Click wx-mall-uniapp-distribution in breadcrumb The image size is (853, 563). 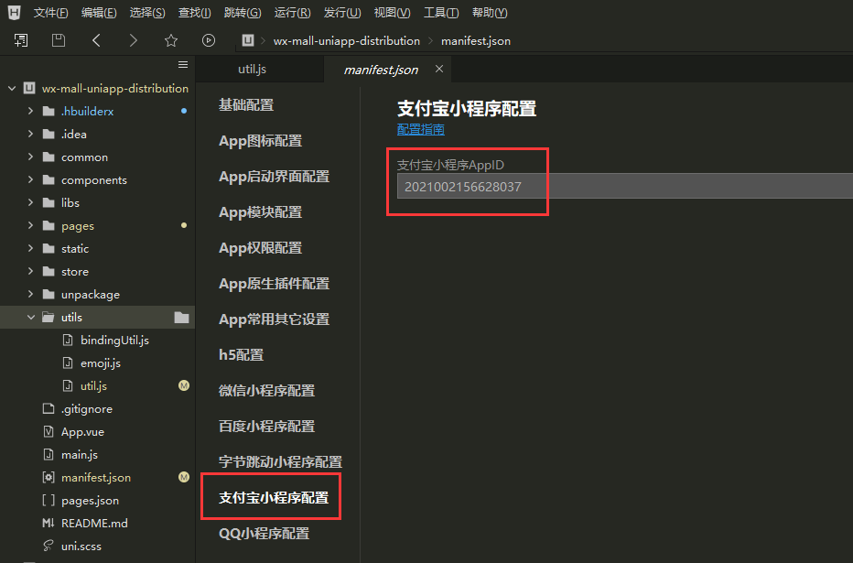pos(347,41)
